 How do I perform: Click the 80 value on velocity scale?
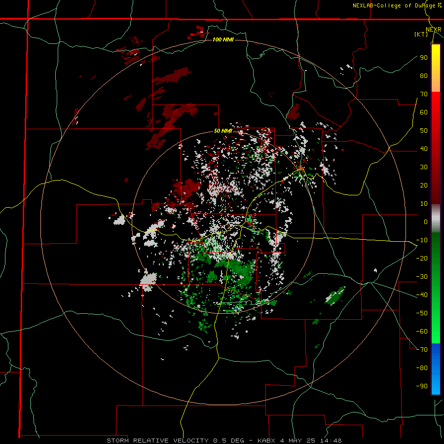pos(424,75)
